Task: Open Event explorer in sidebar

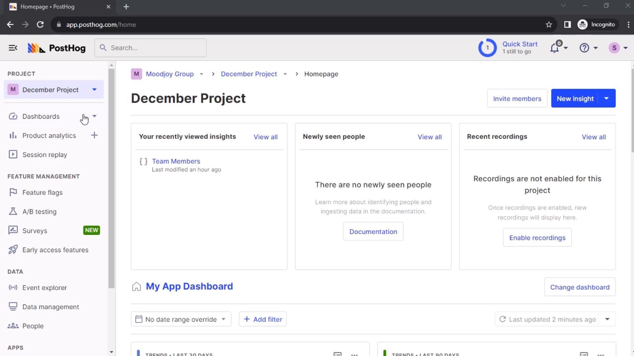Action: pyautogui.click(x=45, y=288)
